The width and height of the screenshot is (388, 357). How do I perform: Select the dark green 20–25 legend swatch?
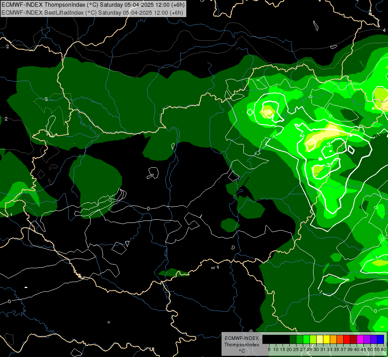click(x=293, y=339)
